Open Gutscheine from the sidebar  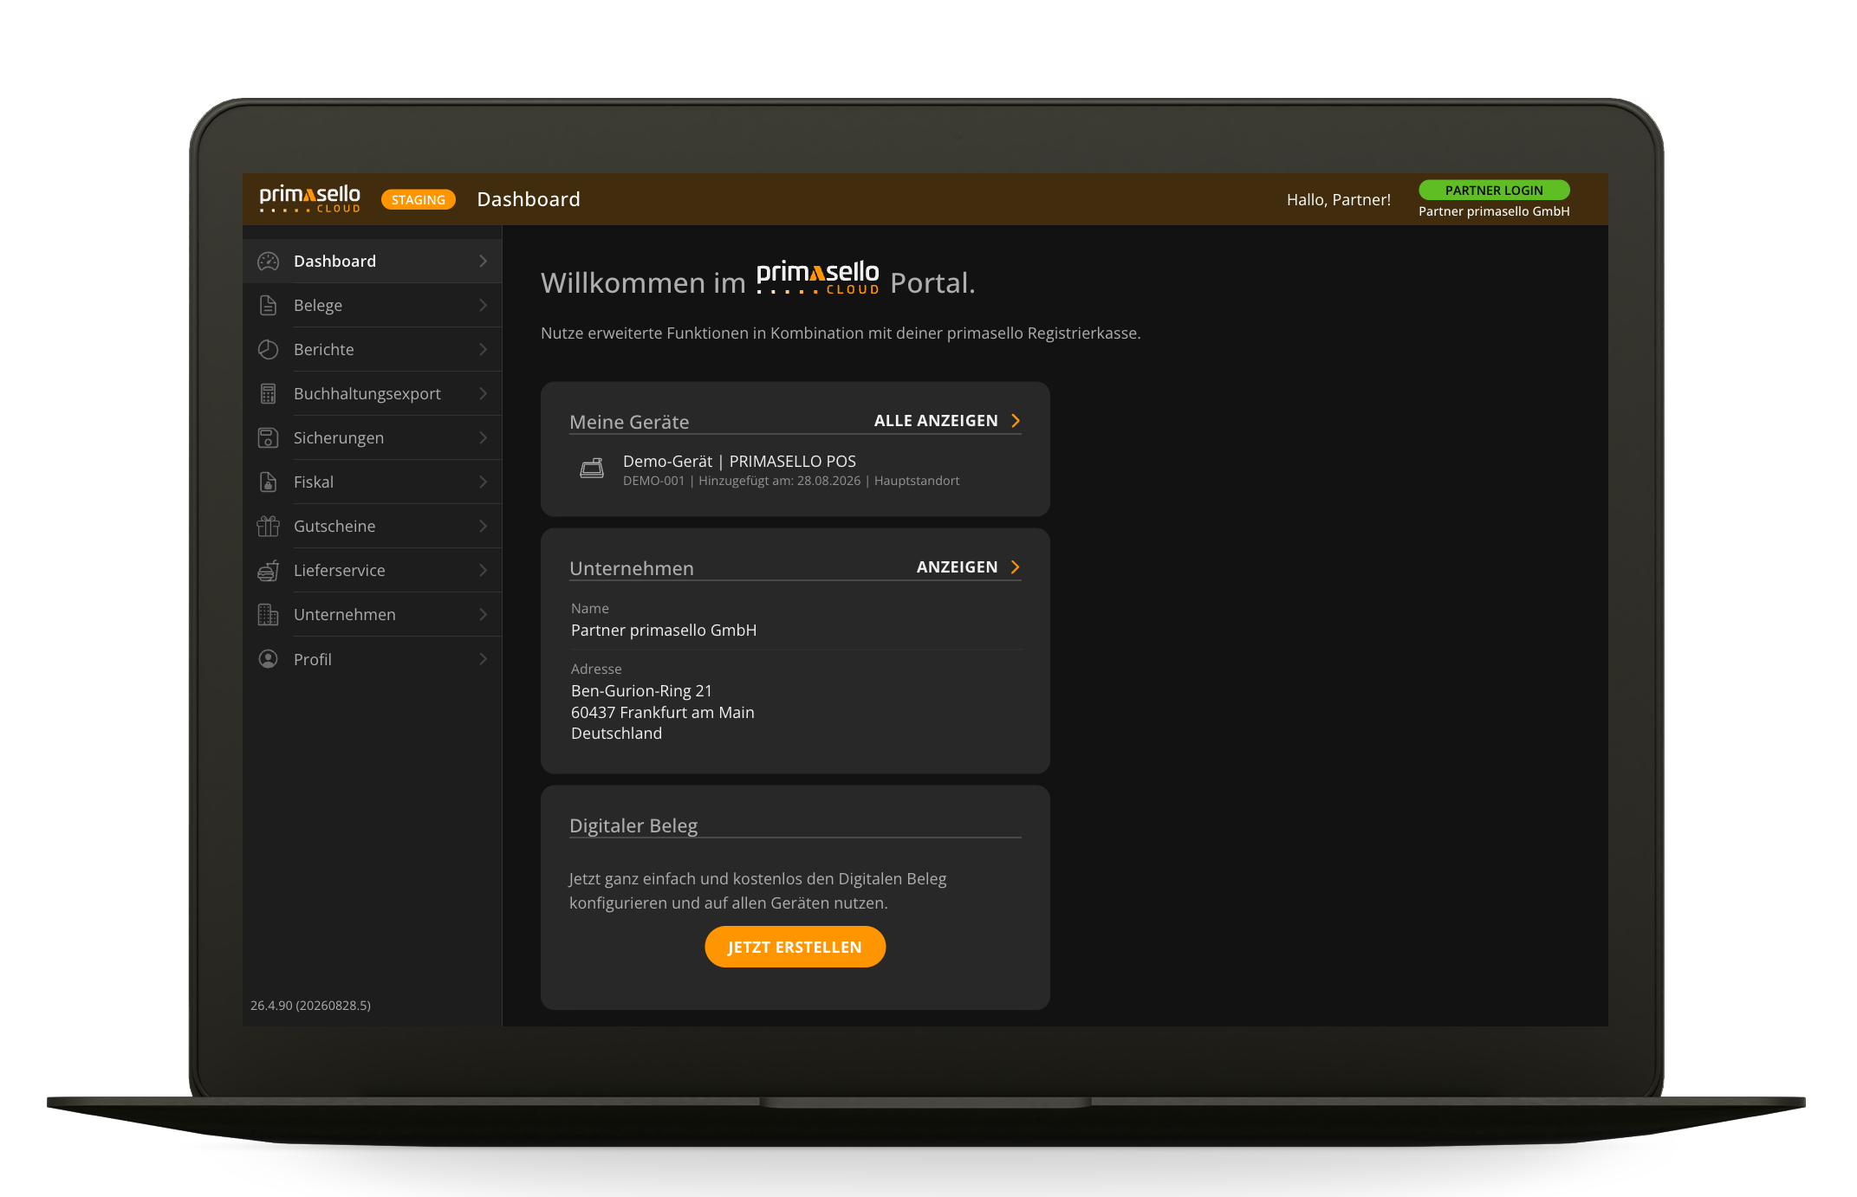(x=373, y=527)
